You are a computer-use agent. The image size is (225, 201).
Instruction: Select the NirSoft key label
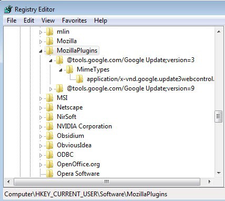(67, 117)
